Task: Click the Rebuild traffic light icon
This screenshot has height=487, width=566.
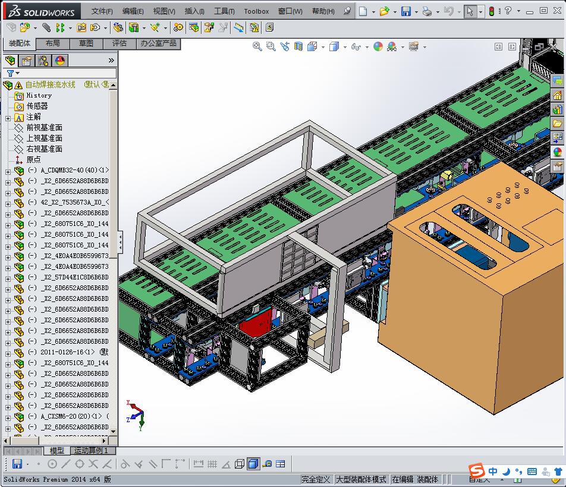Action: 491,11
